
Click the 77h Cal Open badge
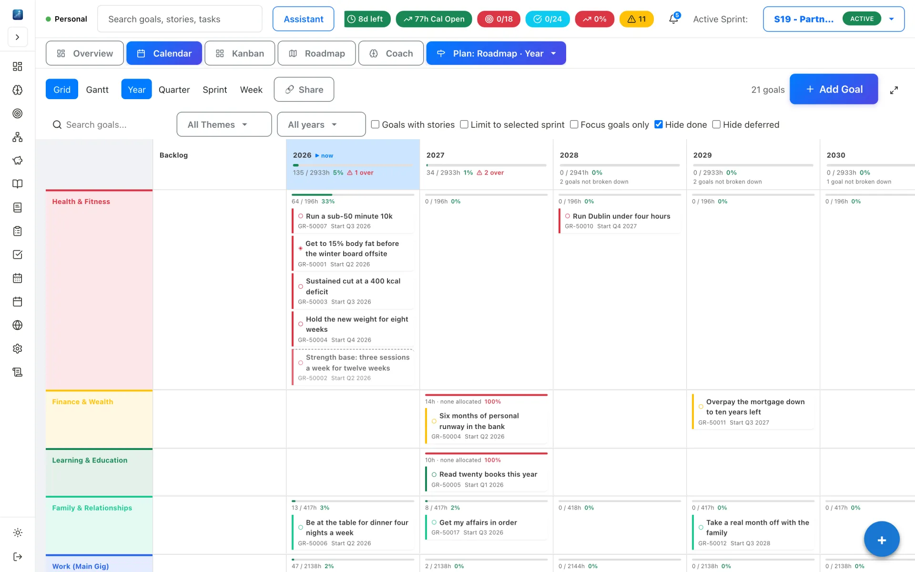point(434,19)
